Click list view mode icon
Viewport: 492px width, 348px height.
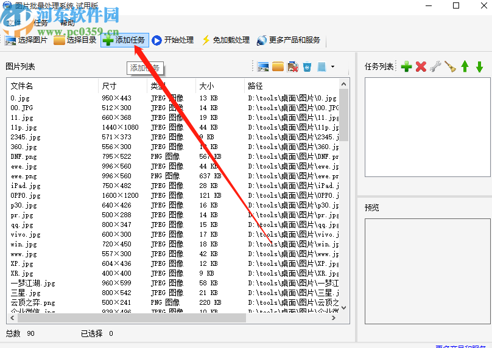tap(322, 67)
